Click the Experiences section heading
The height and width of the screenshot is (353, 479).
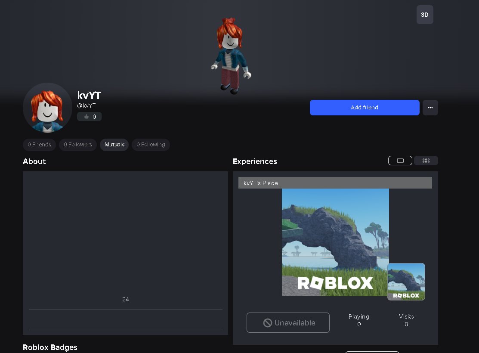[255, 161]
